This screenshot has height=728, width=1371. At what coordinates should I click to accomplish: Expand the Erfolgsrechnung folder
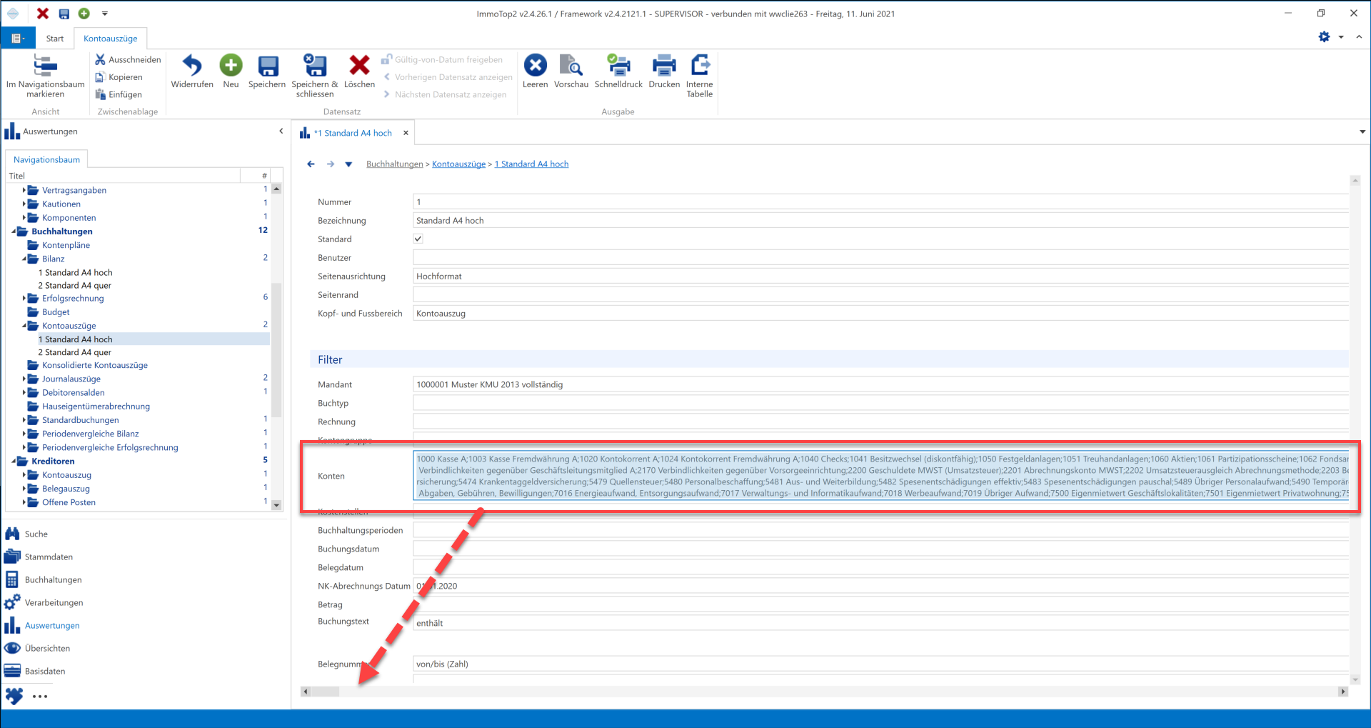tap(24, 299)
